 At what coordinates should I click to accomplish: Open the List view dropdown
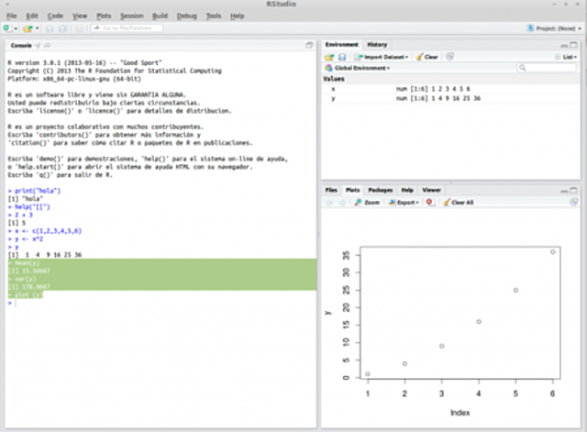[567, 57]
